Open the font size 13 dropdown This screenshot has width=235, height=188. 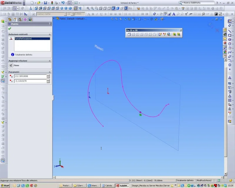(72, 14)
